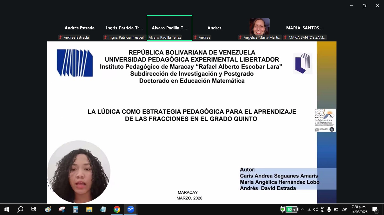Open the clock and date flyout

(x=360, y=209)
